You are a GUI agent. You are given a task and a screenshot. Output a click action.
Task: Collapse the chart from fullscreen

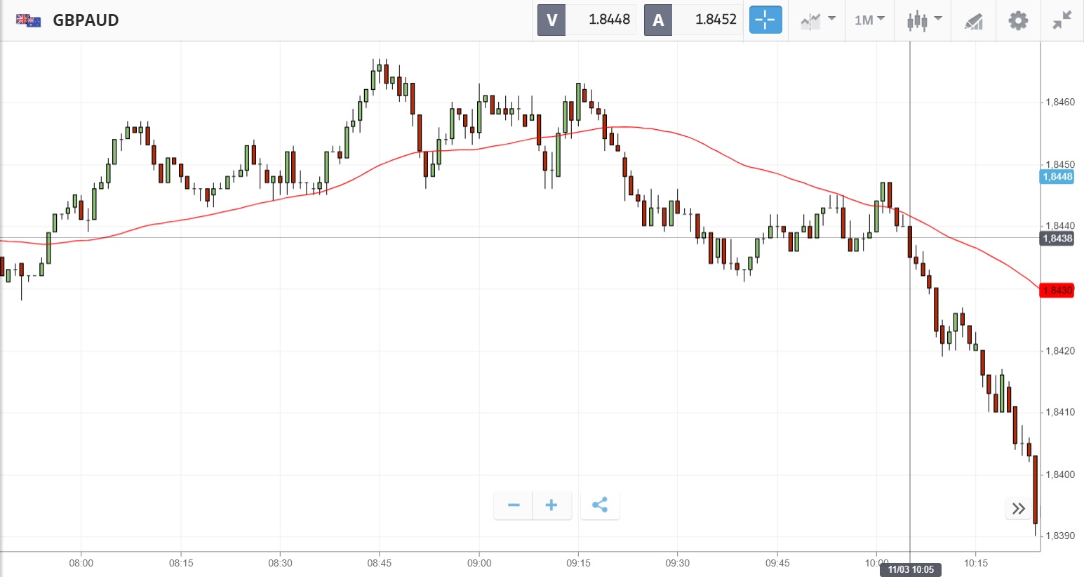coord(1062,20)
